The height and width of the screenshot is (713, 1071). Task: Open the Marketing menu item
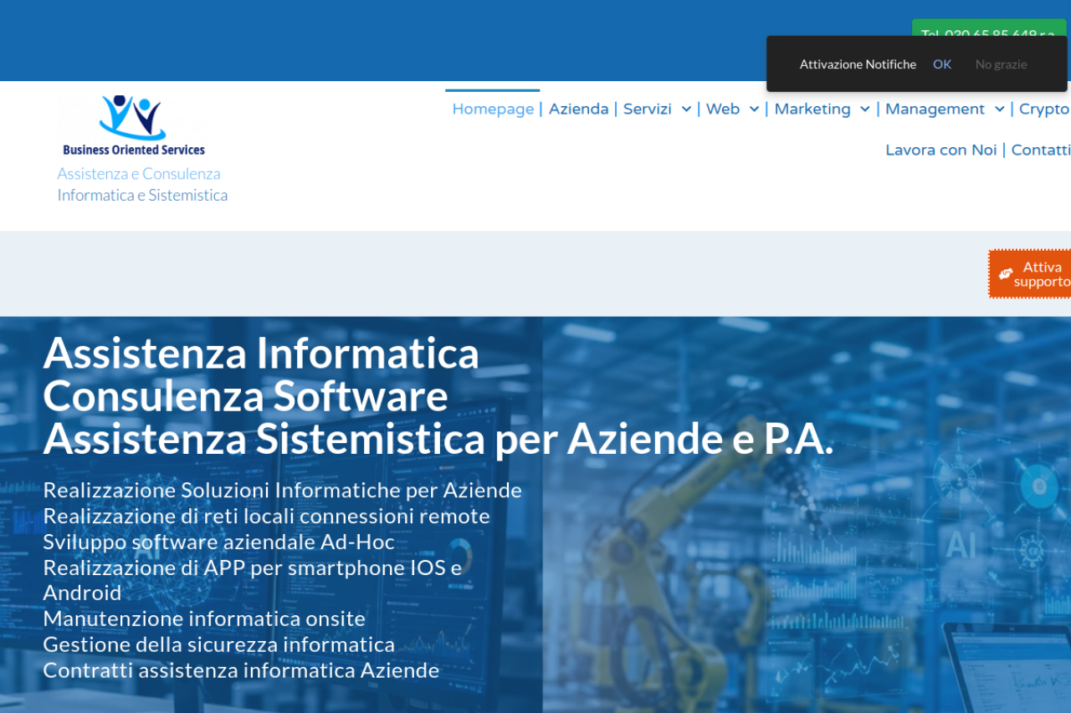812,109
